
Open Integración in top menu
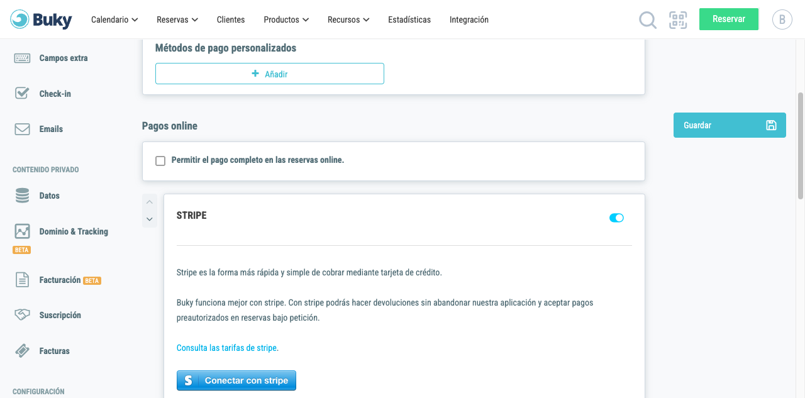(469, 19)
